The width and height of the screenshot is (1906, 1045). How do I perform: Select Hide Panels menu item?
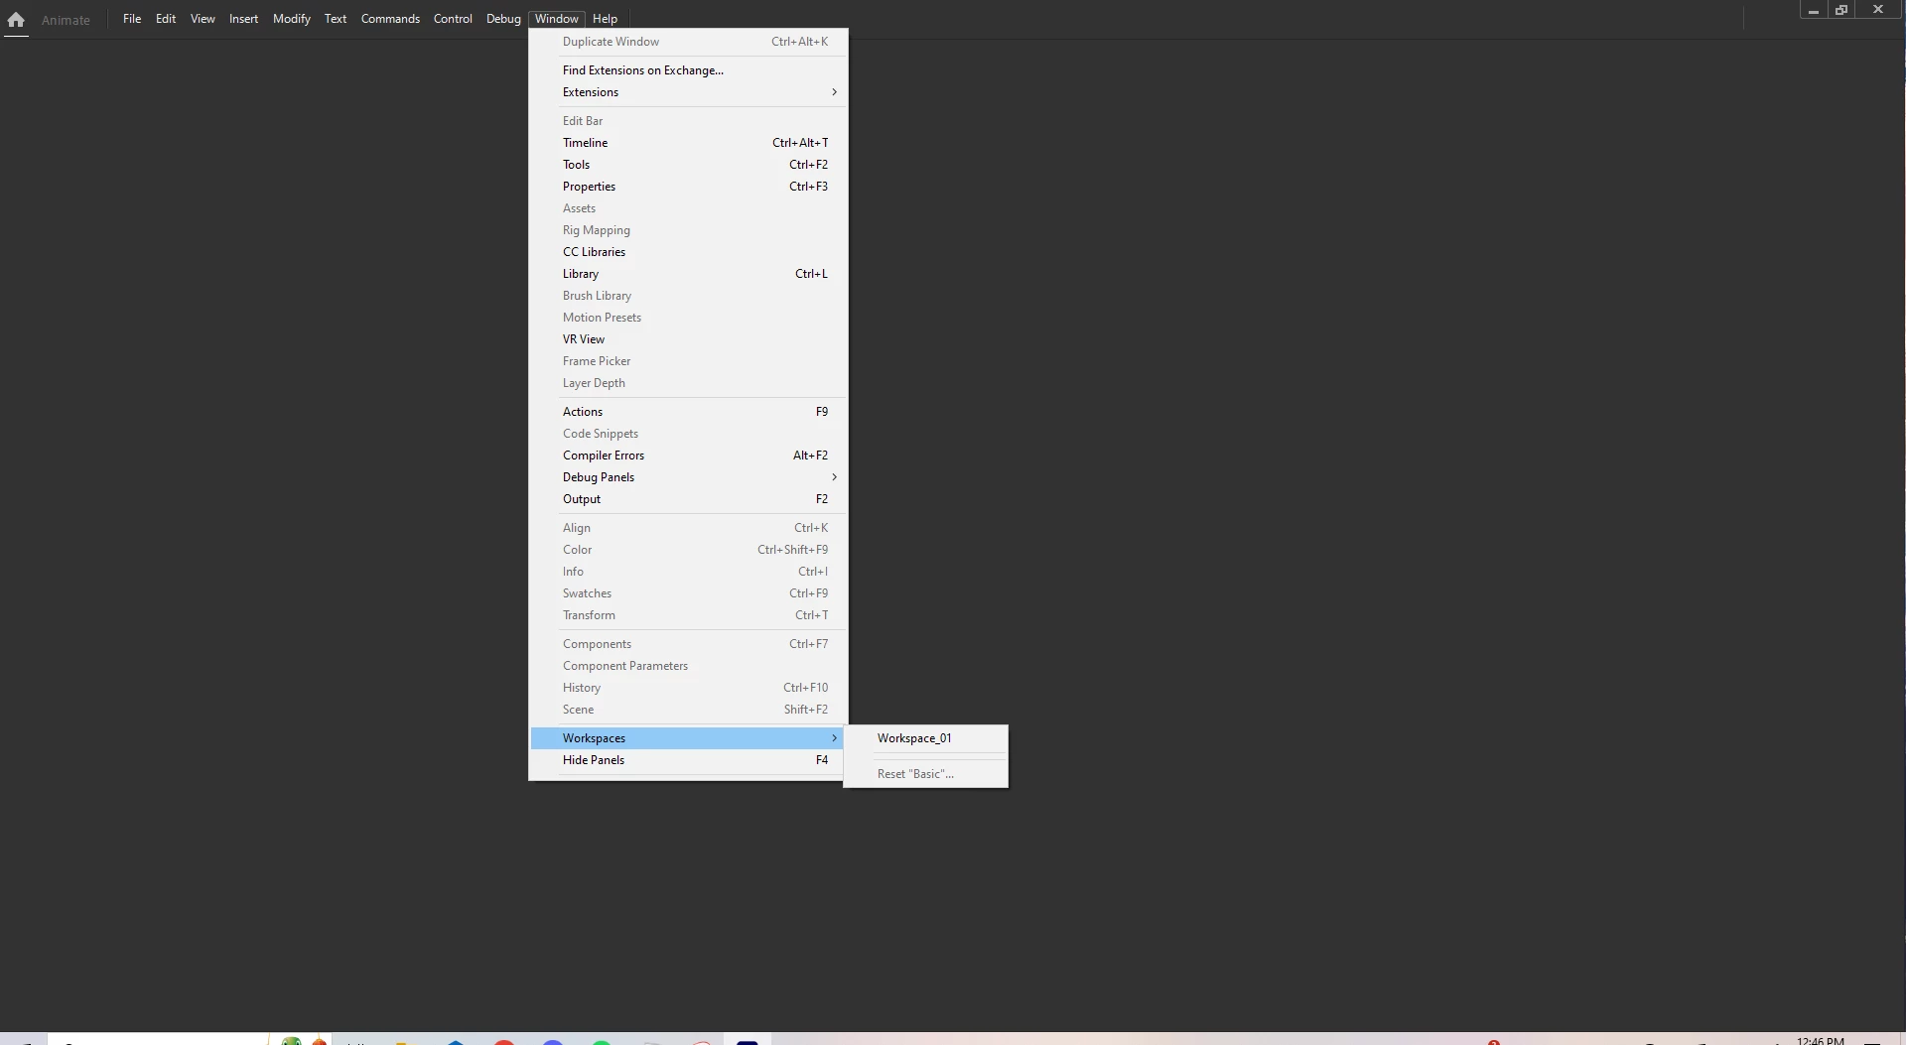(687, 760)
